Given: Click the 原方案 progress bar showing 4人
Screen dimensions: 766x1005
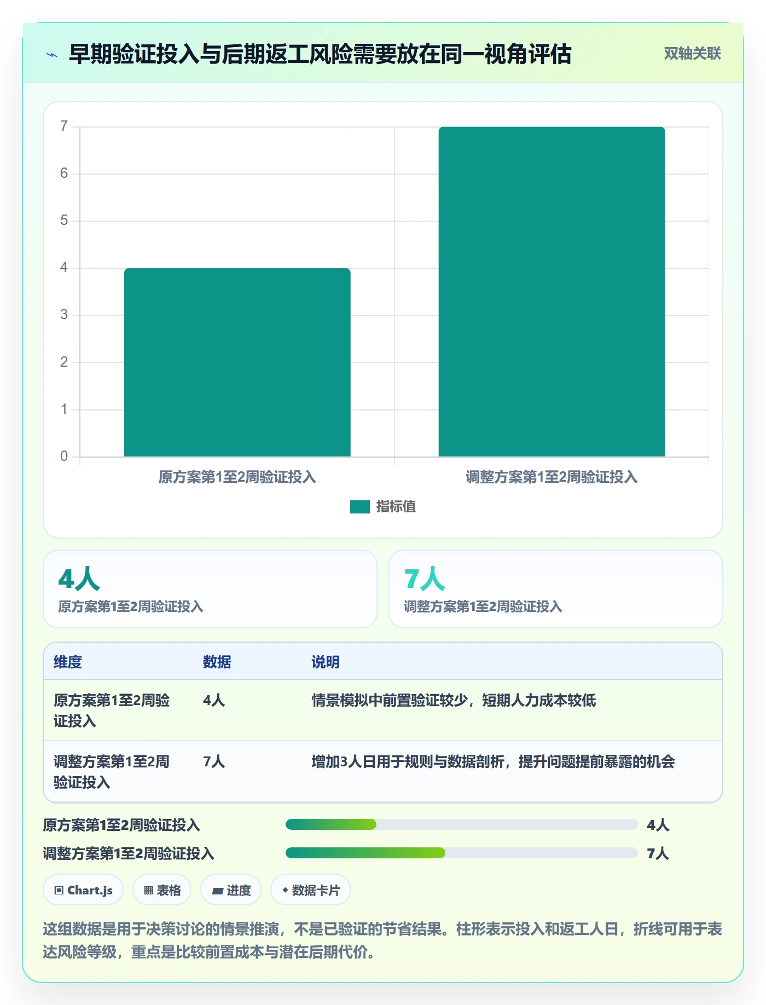Looking at the screenshot, I should coord(462,824).
